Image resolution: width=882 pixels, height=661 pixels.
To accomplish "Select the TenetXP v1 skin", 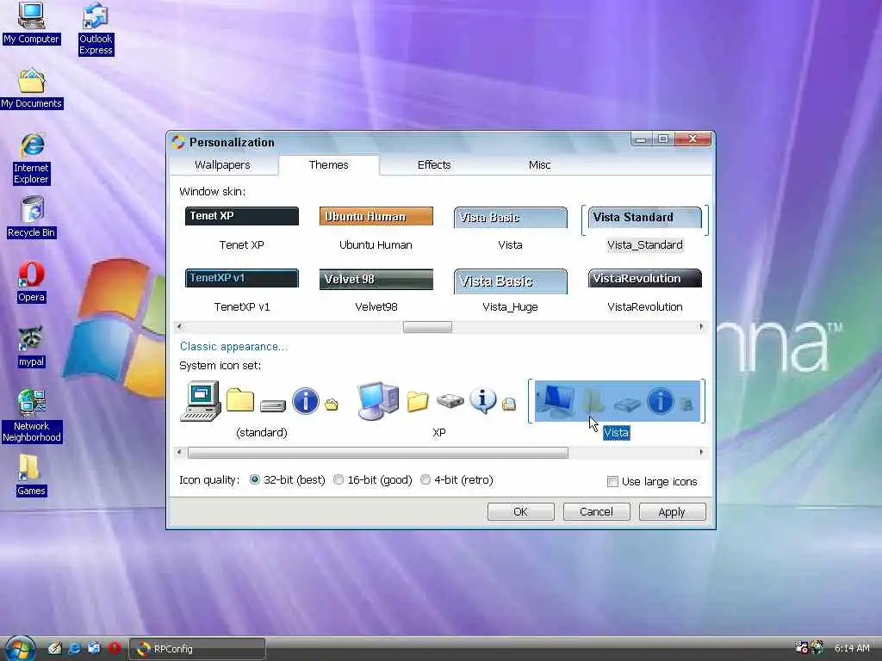I will (242, 291).
